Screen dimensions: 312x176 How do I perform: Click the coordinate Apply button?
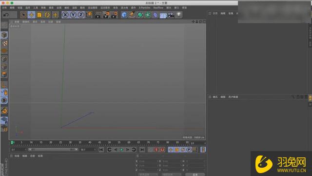pyautogui.click(x=195, y=175)
